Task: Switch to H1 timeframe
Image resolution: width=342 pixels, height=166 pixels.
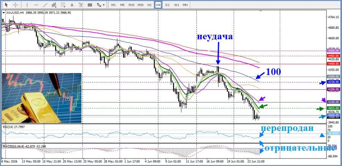Action: [x=149, y=5]
